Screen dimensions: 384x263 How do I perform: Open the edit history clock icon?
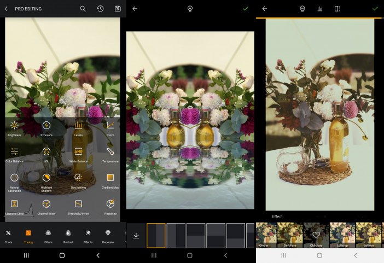point(100,9)
